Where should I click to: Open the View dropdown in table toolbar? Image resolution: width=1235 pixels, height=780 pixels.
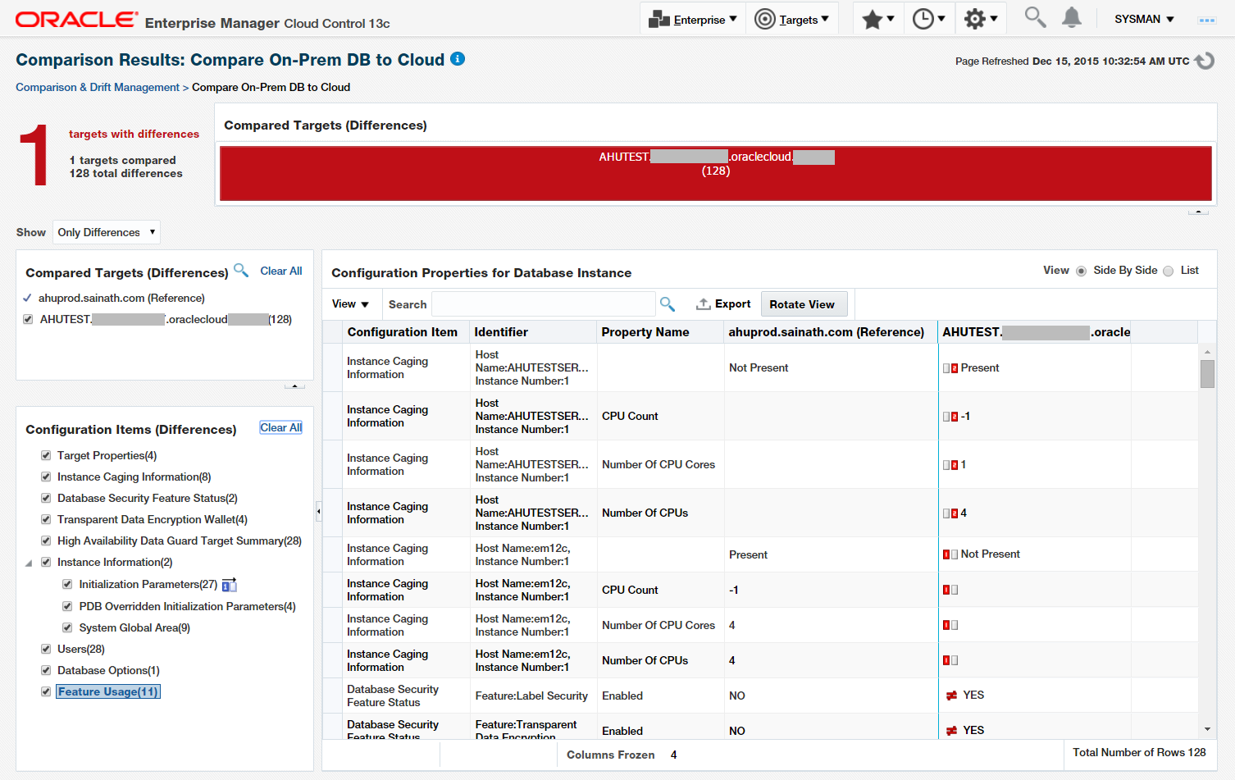point(350,304)
